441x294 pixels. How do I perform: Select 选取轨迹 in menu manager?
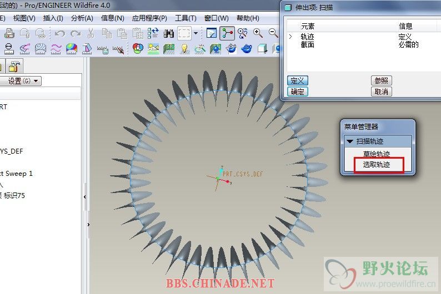pos(377,165)
